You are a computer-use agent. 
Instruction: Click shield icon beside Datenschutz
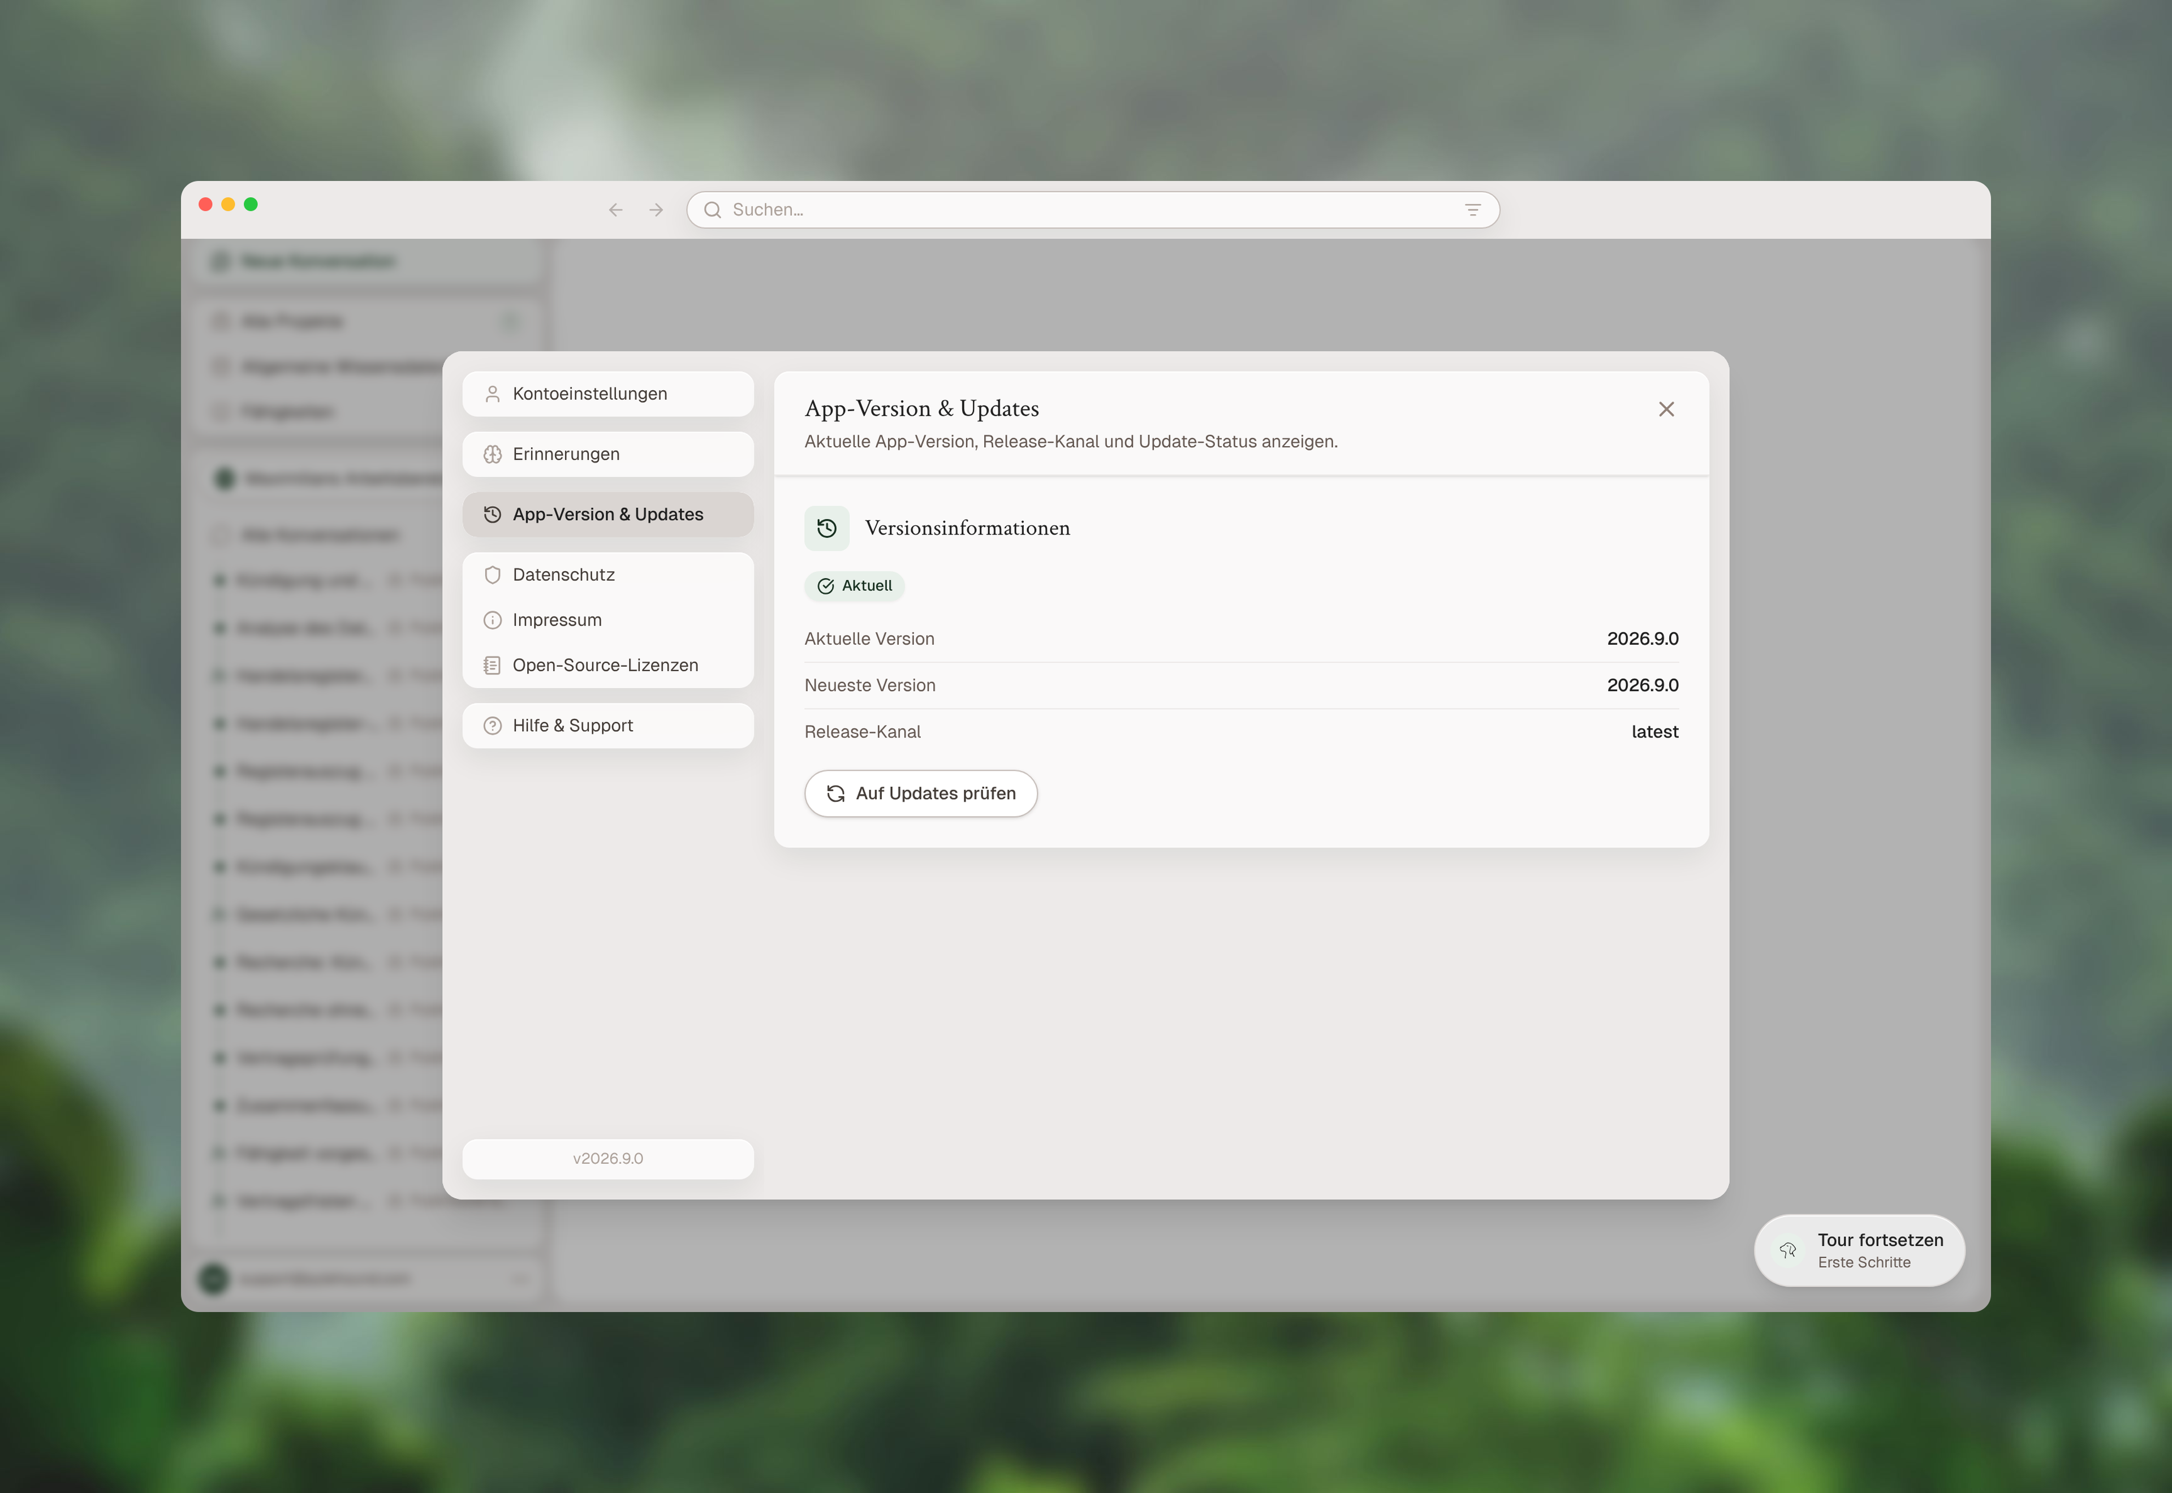(x=492, y=575)
